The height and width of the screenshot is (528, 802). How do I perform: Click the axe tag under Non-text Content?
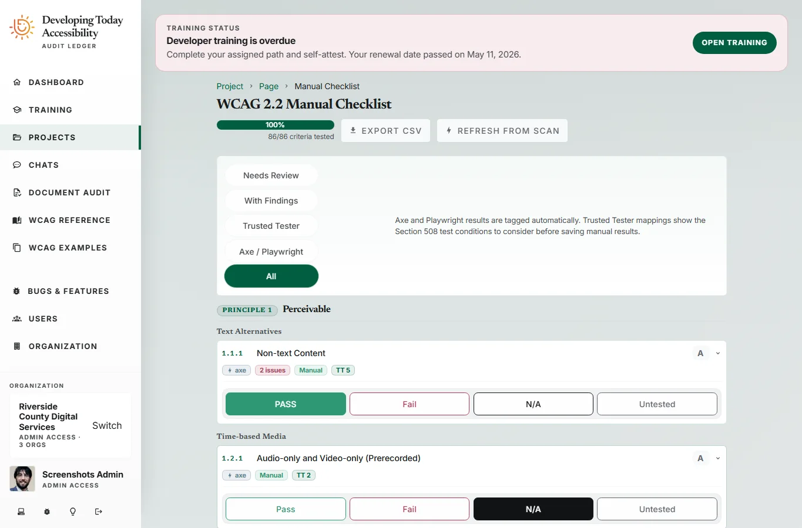click(237, 370)
